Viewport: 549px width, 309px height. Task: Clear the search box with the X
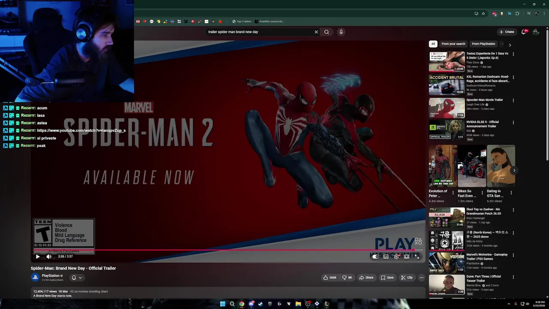(316, 32)
